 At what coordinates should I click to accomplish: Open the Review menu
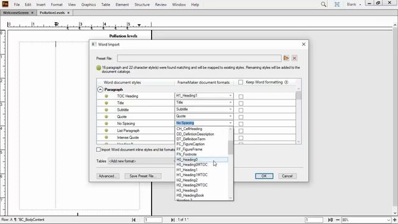[160, 4]
